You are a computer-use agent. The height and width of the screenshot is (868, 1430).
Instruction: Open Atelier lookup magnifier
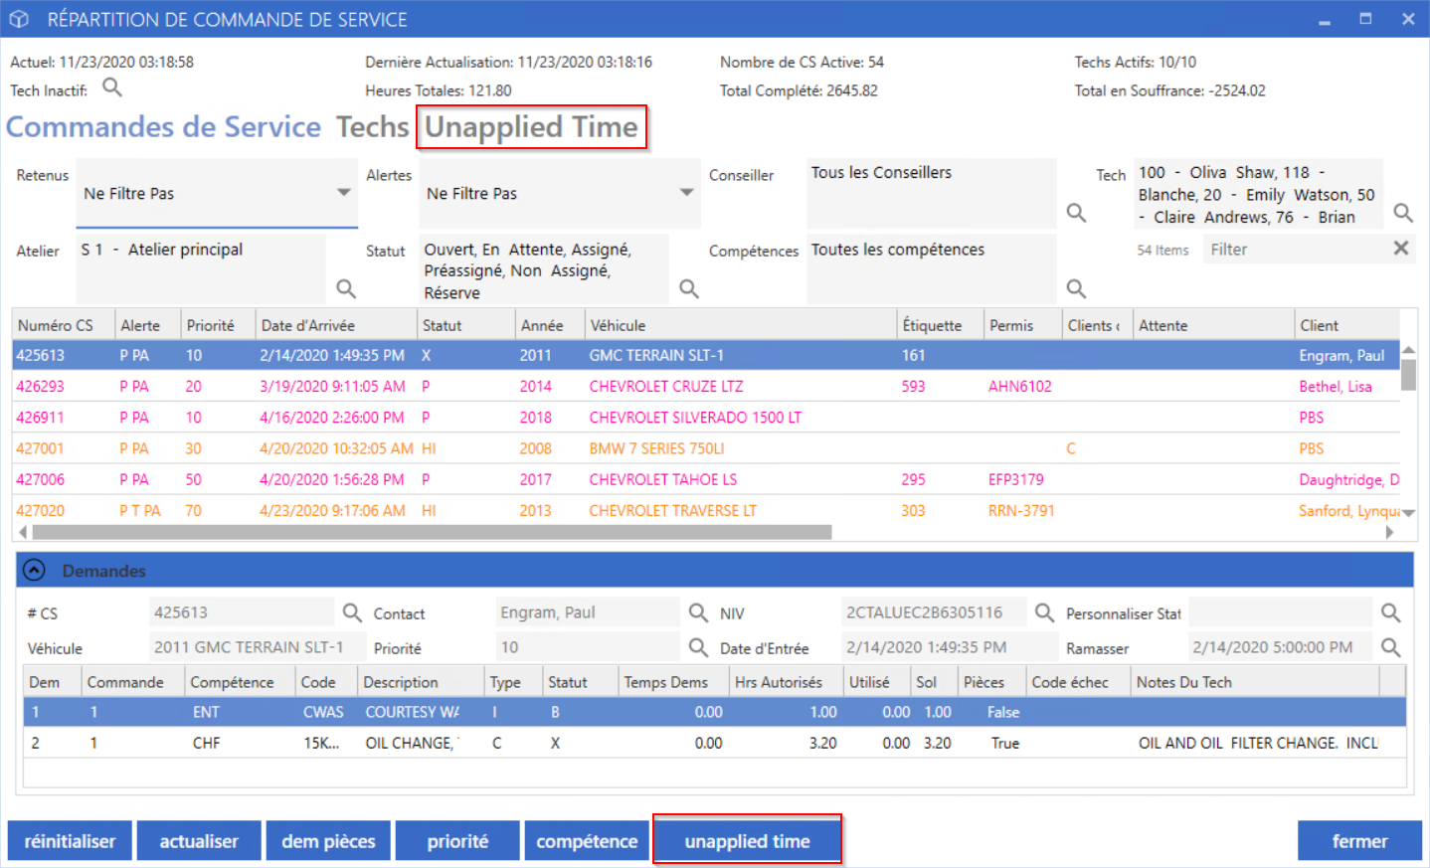tap(345, 288)
